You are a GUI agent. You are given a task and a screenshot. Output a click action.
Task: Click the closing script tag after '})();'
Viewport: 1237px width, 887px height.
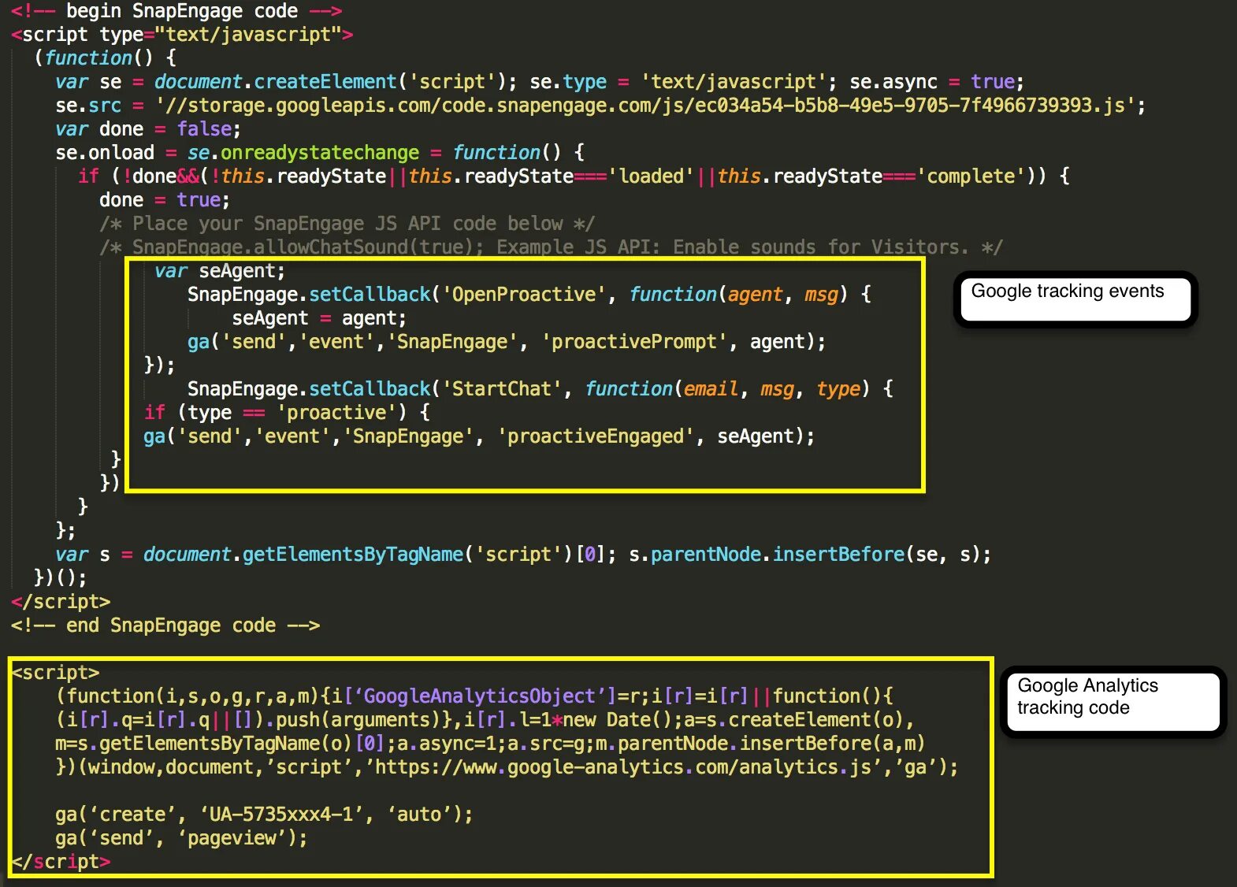[x=61, y=602]
